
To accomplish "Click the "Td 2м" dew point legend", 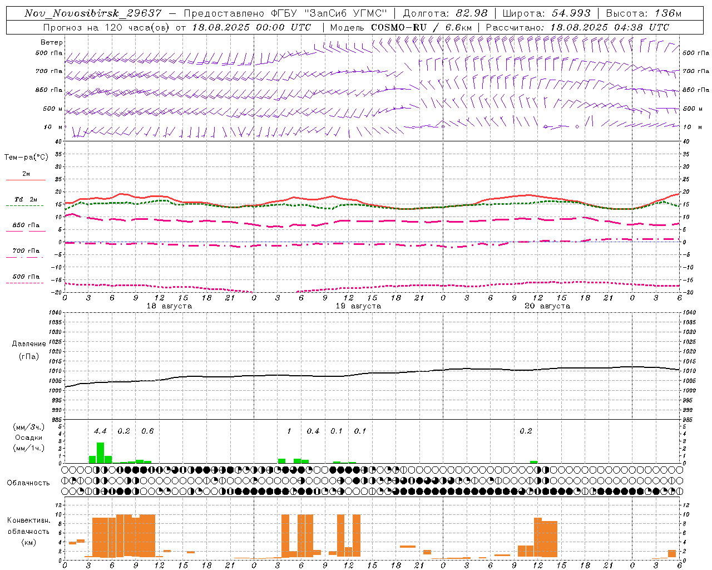I will pos(26,199).
